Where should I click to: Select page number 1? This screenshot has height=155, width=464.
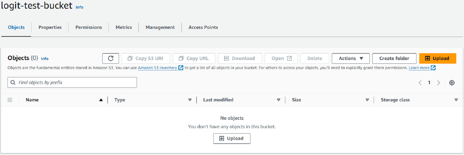[429, 83]
